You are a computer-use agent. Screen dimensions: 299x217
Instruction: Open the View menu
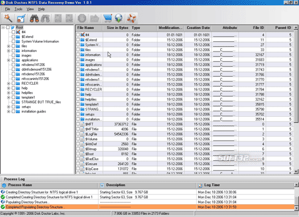tap(30, 9)
